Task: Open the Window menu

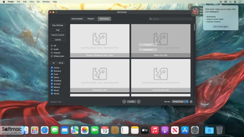Action: (x=46, y=2)
